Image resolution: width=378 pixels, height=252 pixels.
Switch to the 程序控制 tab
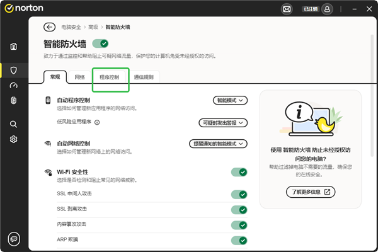click(110, 77)
